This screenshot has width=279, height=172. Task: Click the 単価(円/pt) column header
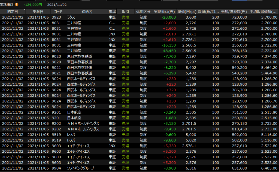(187, 12)
